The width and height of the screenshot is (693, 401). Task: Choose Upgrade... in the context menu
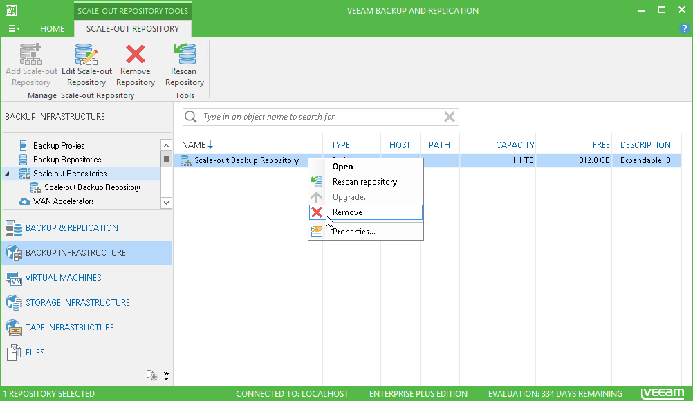pyautogui.click(x=365, y=197)
